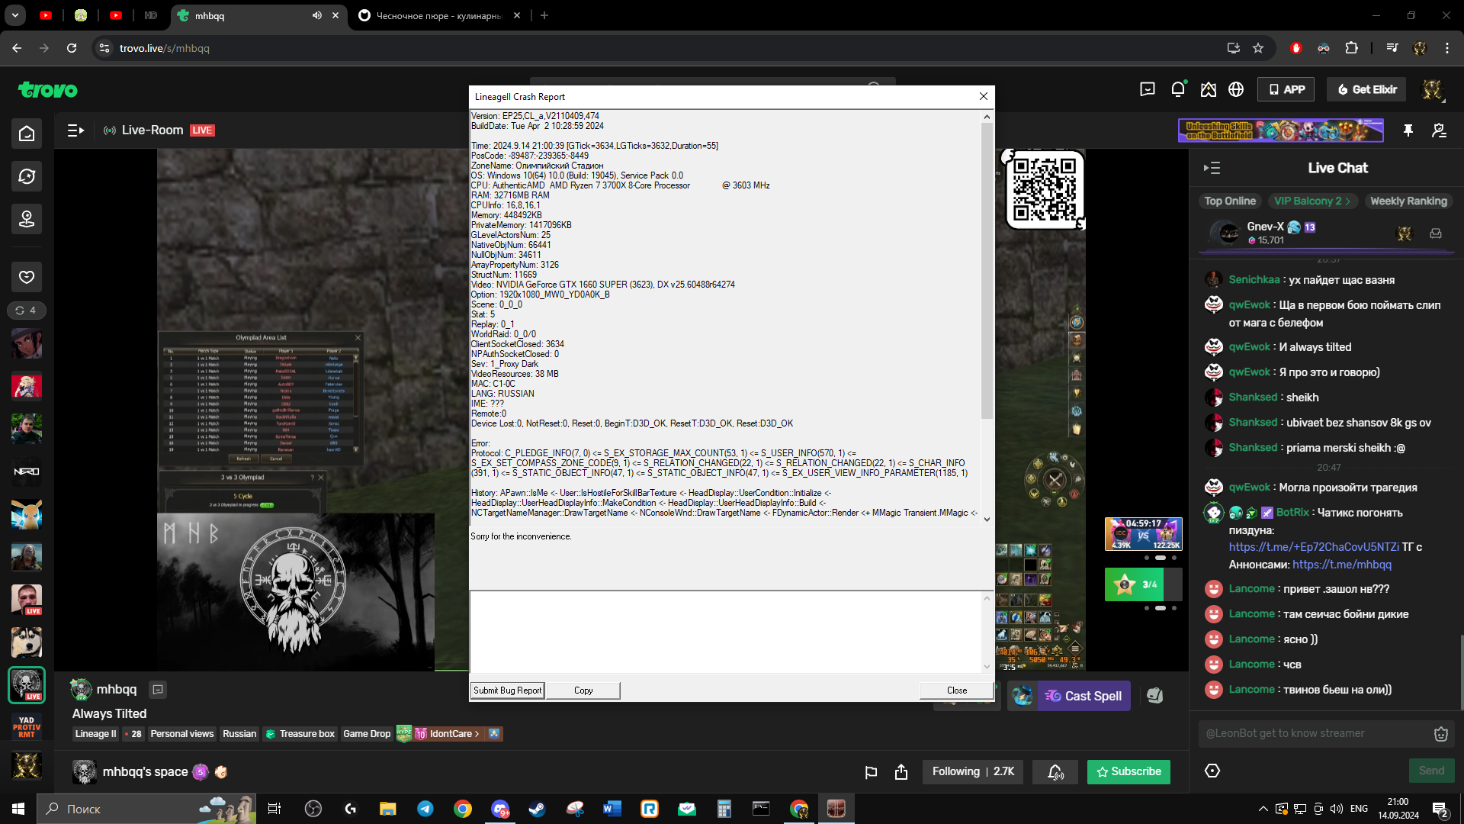Screen dimensions: 1464x824
Task: Report the stream with flag icon
Action: click(871, 772)
